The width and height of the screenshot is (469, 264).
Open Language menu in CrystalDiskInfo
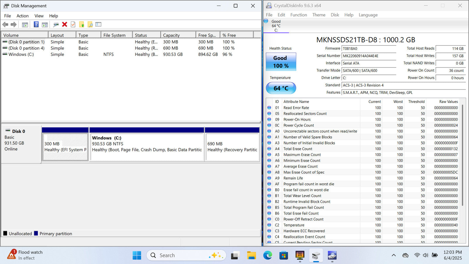point(368,15)
